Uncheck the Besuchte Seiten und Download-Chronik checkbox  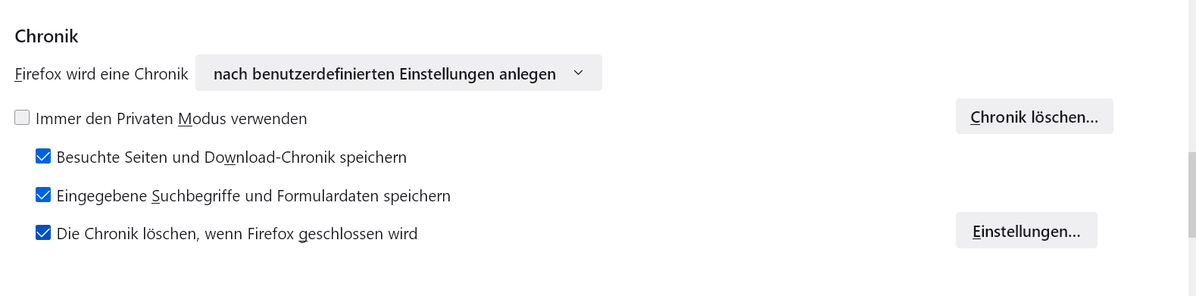tap(43, 156)
